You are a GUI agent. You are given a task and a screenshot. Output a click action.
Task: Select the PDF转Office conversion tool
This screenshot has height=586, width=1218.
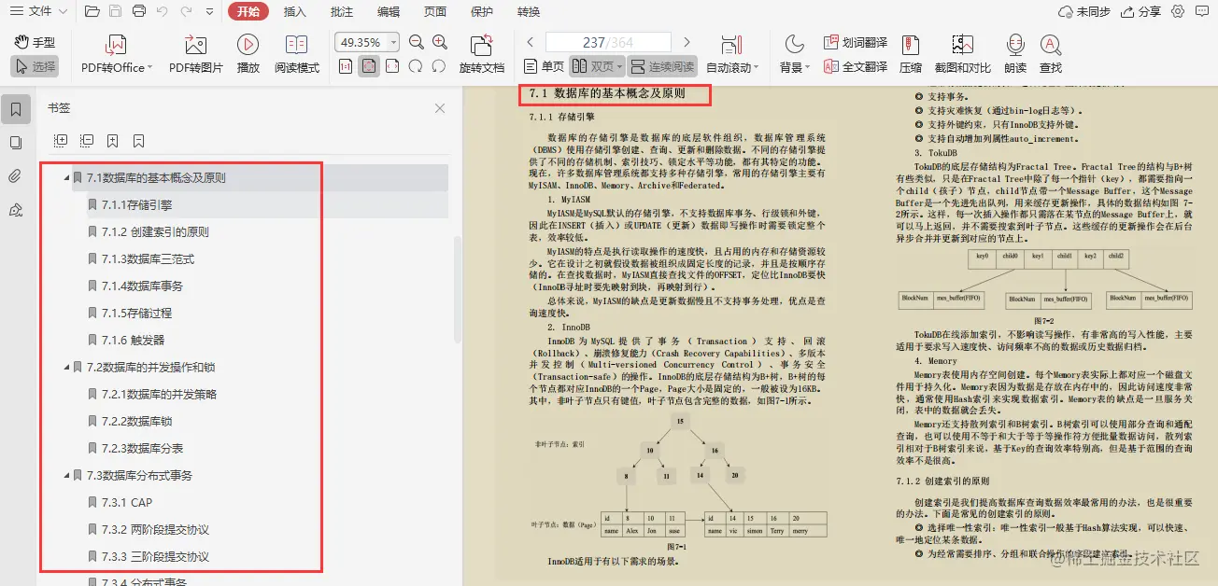click(x=114, y=51)
